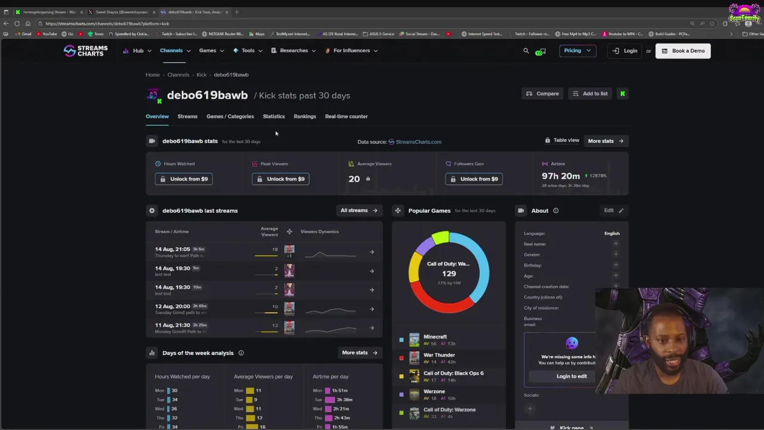
Task: Open the Gmail bookmark
Action: point(23,34)
